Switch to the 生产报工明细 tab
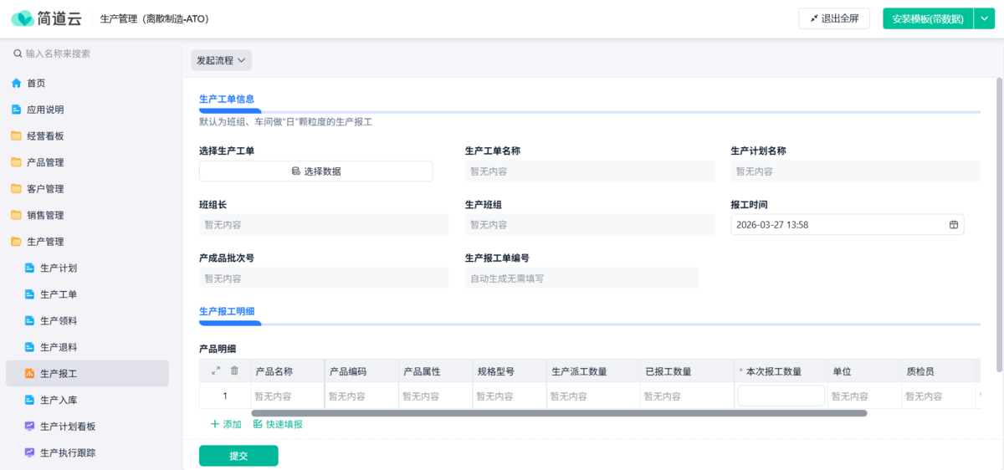The height and width of the screenshot is (470, 1004). [x=227, y=311]
